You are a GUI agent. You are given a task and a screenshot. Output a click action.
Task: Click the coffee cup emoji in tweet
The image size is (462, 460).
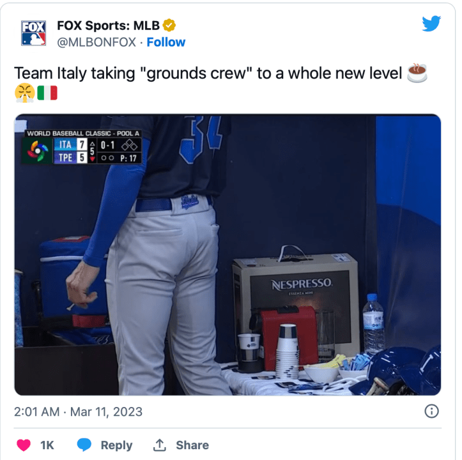click(x=417, y=73)
